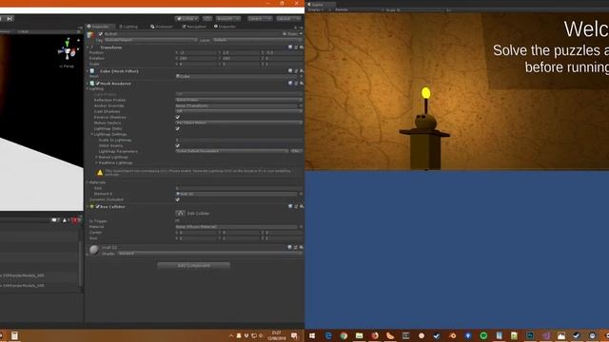
Task: Edit the Position X field
Action: pyautogui.click(x=197, y=52)
